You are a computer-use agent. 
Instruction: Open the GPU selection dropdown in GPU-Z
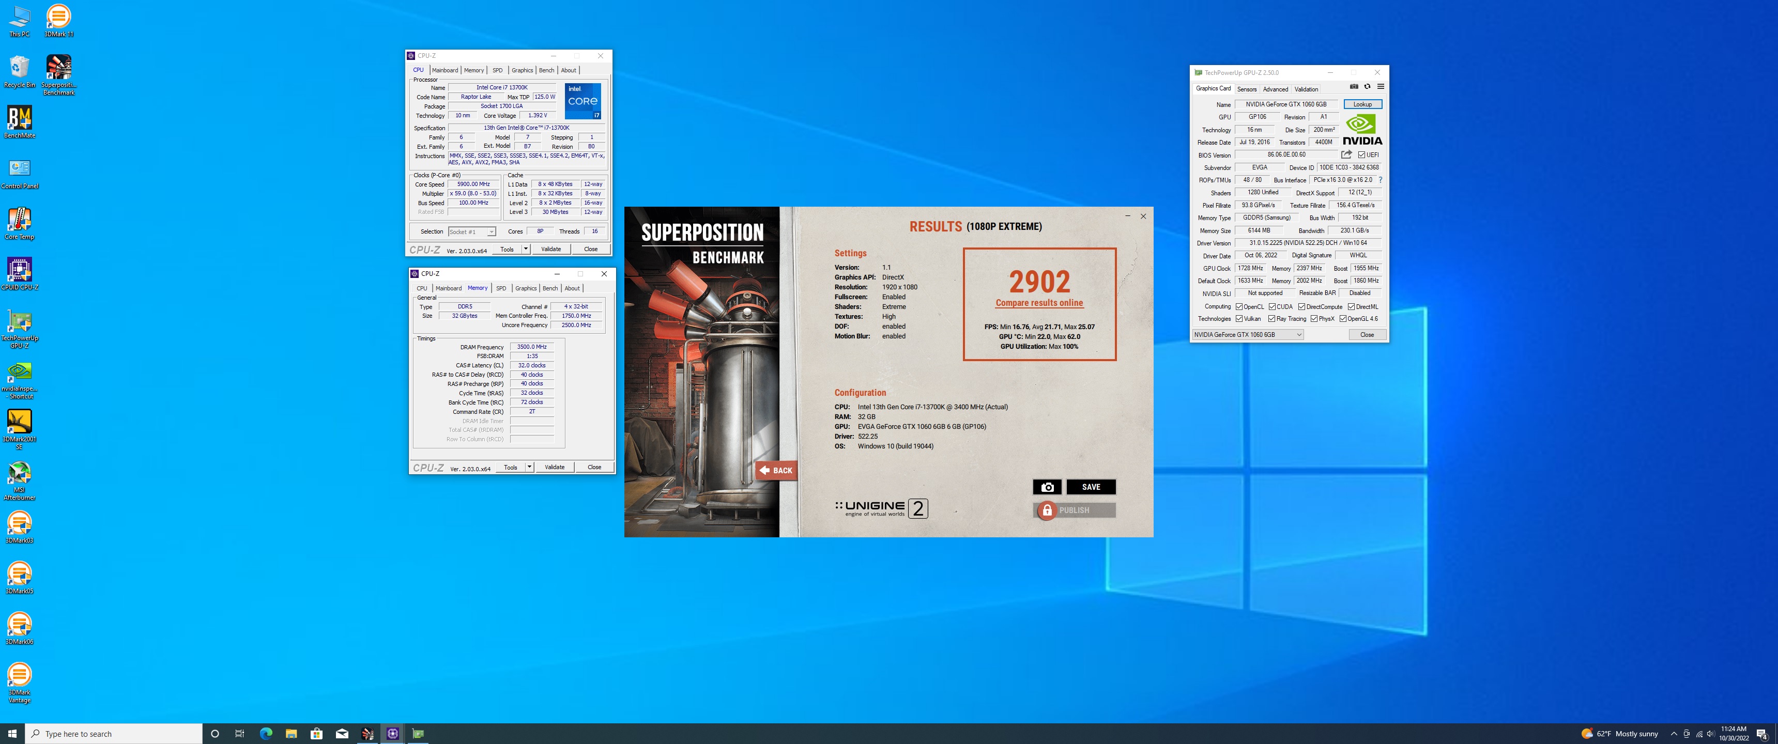[1248, 335]
